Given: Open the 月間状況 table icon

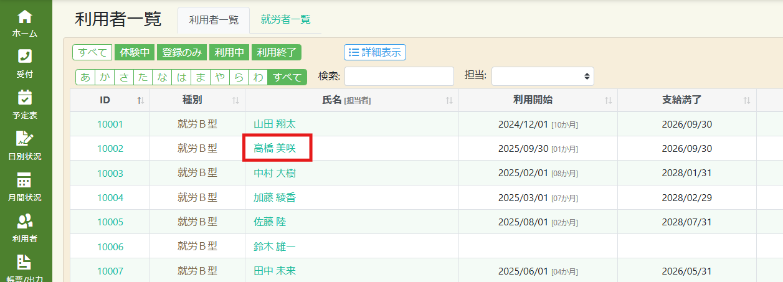Looking at the screenshot, I should 25,180.
